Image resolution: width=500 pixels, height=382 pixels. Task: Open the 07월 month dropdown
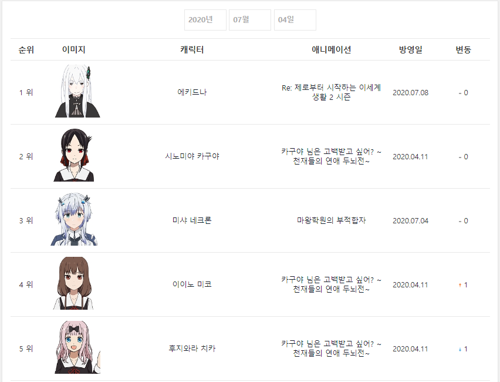pyautogui.click(x=250, y=20)
